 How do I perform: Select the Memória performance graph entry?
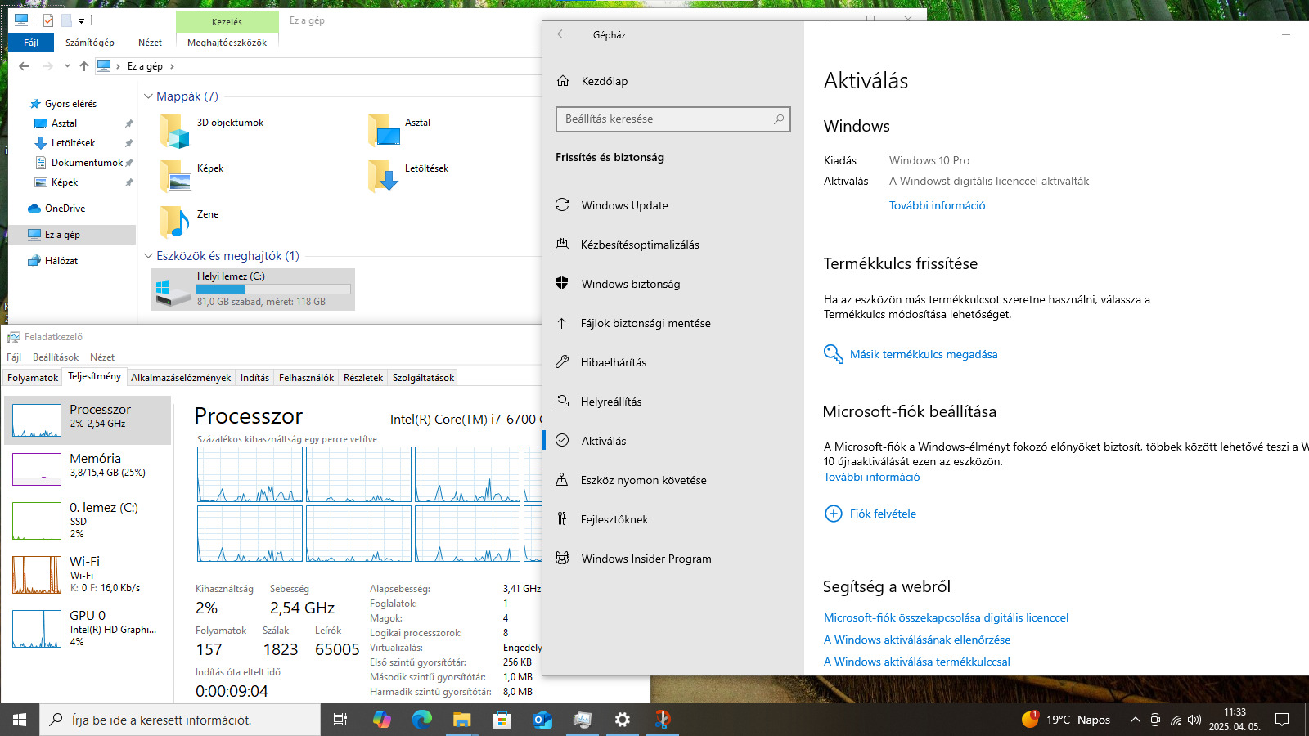pos(88,469)
